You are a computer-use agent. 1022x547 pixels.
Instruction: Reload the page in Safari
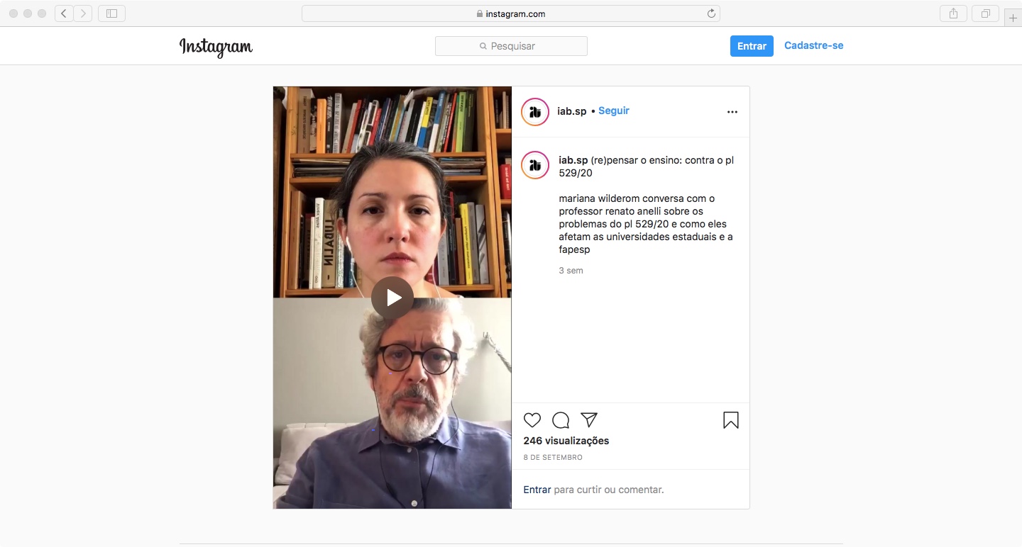[x=711, y=13]
